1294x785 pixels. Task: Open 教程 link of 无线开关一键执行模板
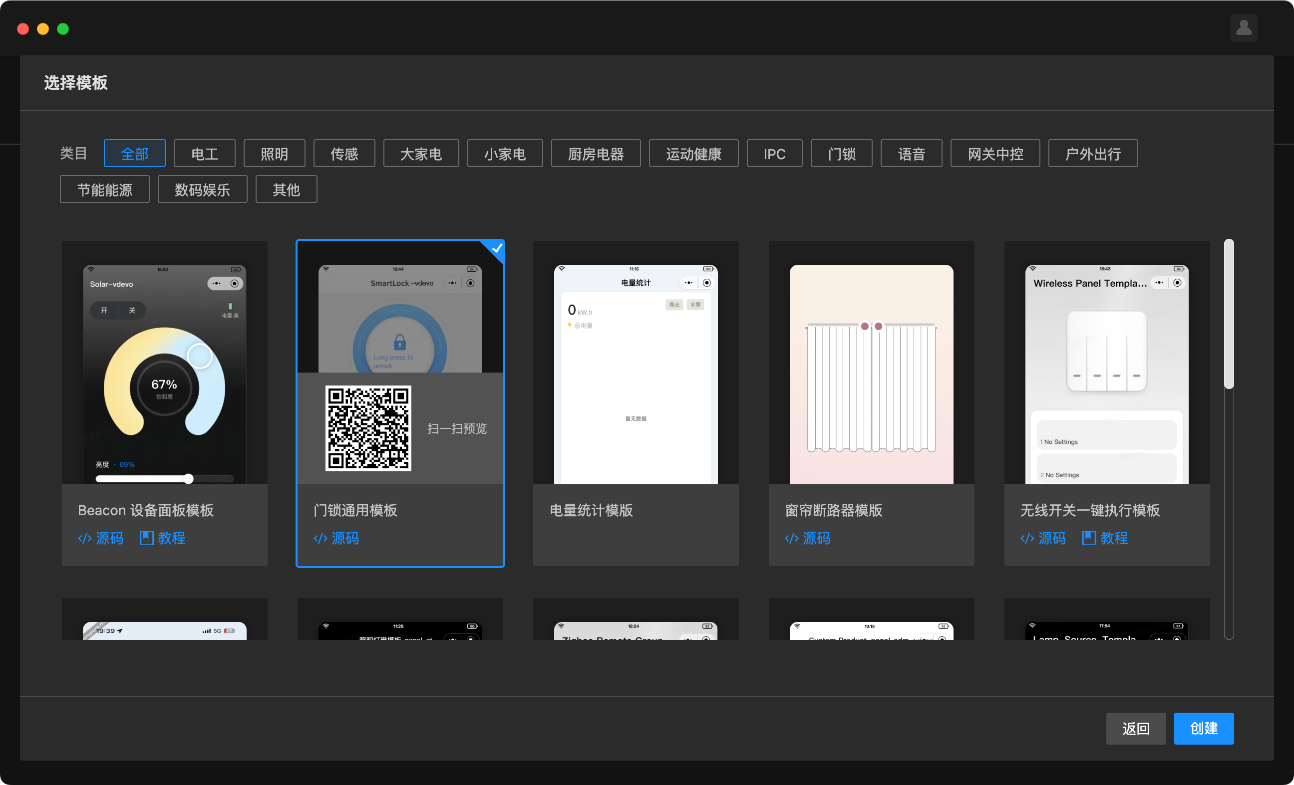[x=1105, y=538]
